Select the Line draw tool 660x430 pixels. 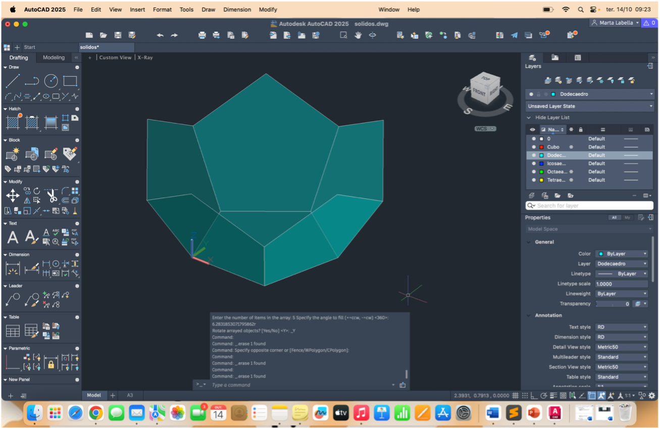(x=13, y=81)
